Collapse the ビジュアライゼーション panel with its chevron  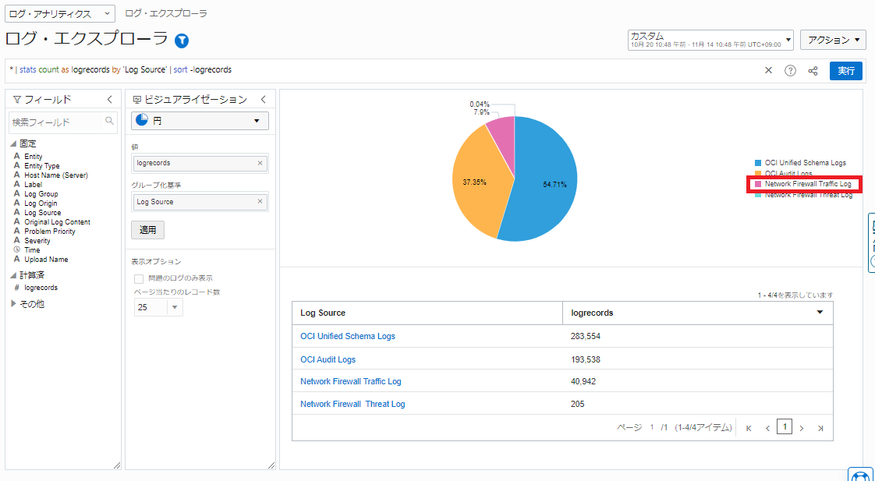(x=263, y=99)
